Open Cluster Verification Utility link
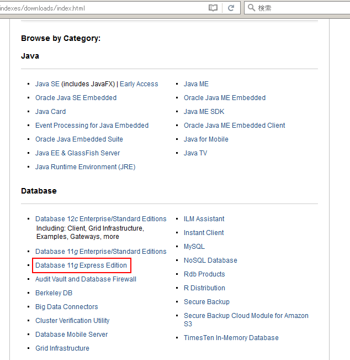350x360 pixels. [x=72, y=321]
